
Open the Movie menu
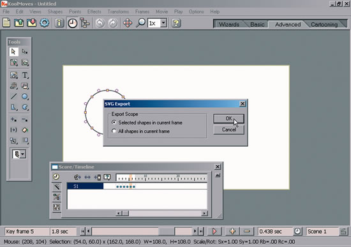pyautogui.click(x=162, y=11)
